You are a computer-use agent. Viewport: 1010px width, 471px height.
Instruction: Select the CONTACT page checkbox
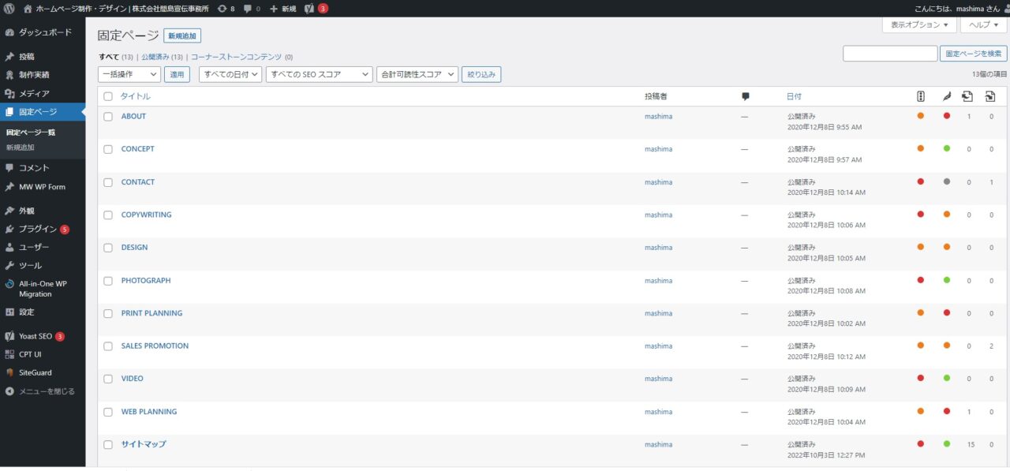click(108, 182)
